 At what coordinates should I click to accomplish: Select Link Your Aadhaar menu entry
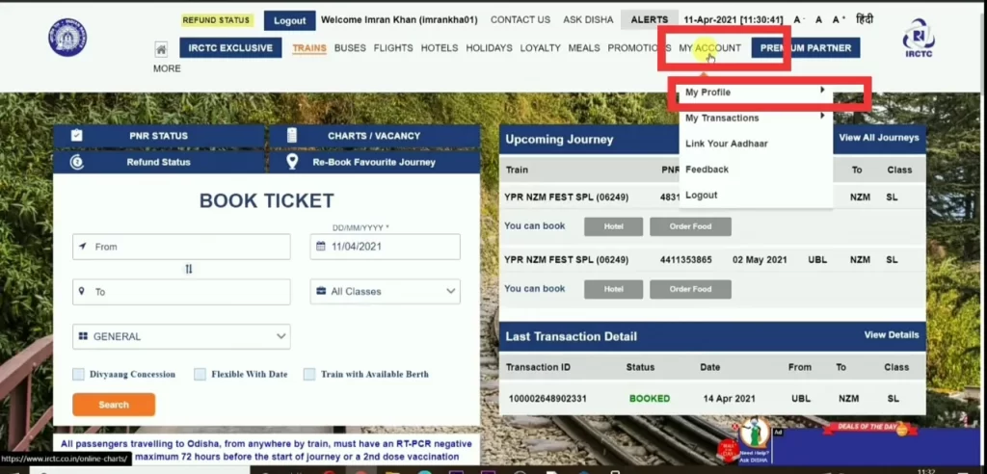[x=727, y=144]
